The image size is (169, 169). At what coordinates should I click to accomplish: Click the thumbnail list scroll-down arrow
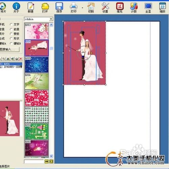point(51,156)
